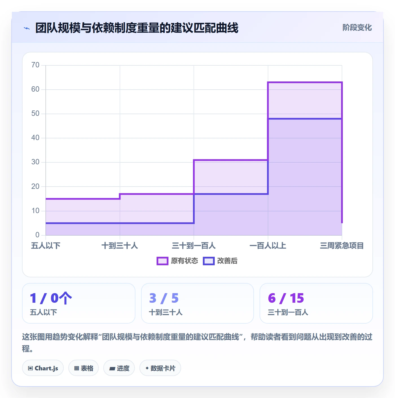Toggle the 改善后 legend swatch

click(x=209, y=261)
